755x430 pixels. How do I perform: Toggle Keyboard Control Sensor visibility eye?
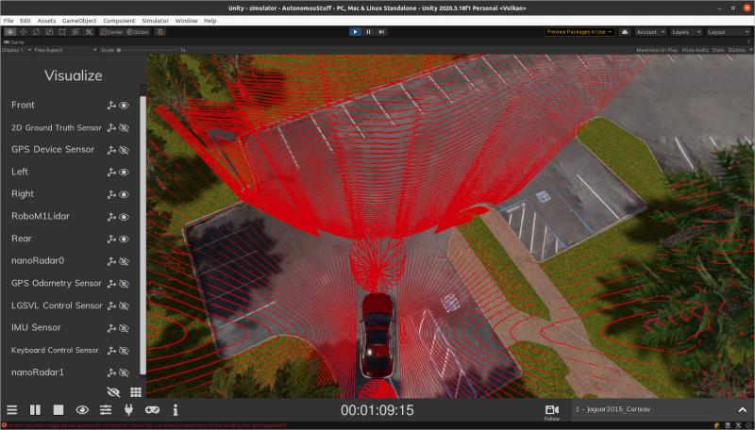click(125, 351)
